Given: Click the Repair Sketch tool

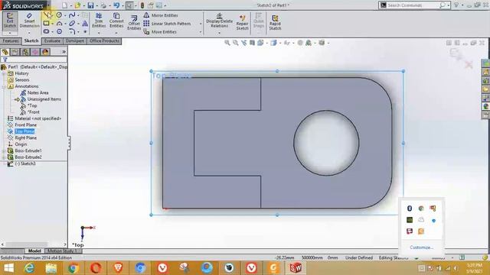Looking at the screenshot, I should click(242, 22).
